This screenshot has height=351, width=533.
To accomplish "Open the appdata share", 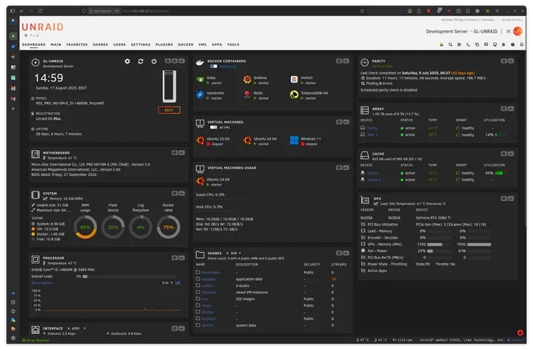I will pos(209,280).
